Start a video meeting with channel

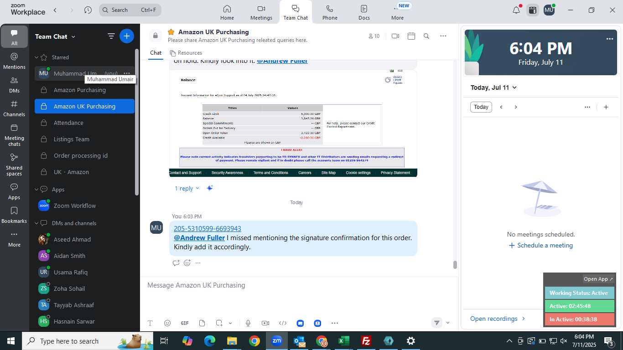[395, 36]
